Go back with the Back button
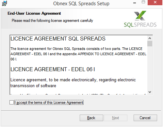This screenshot has width=163, height=127. (91, 118)
